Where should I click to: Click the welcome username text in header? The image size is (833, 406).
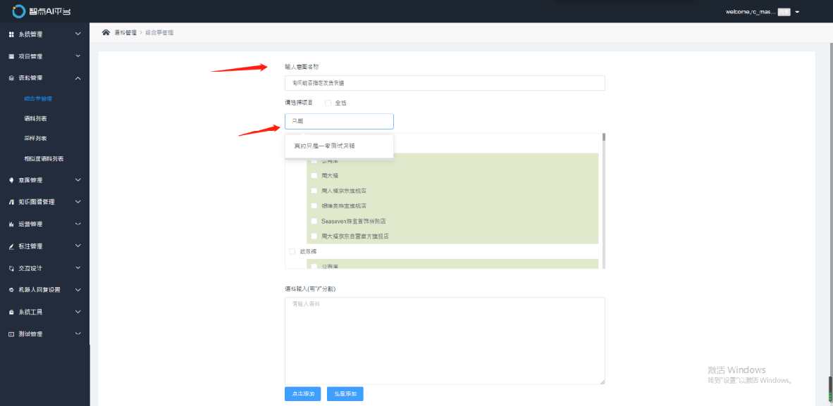pyautogui.click(x=751, y=12)
